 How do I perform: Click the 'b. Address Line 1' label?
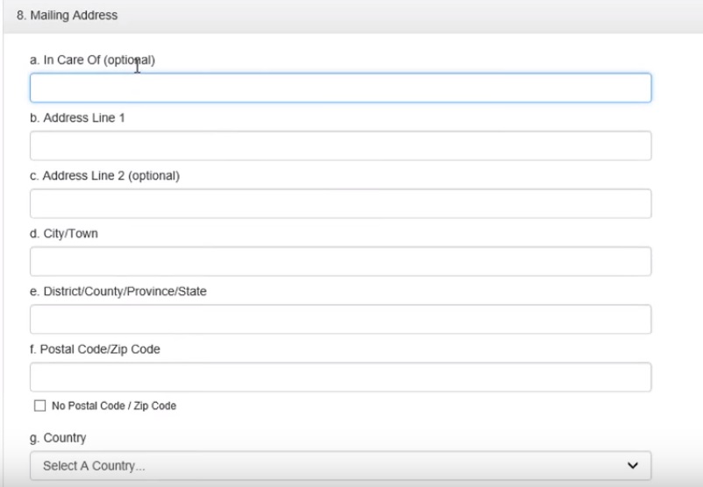point(77,118)
